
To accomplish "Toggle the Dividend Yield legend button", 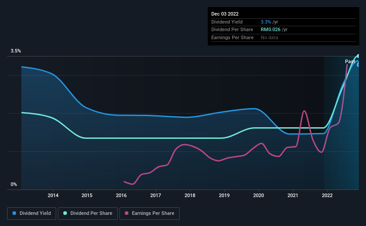I will (32, 214).
